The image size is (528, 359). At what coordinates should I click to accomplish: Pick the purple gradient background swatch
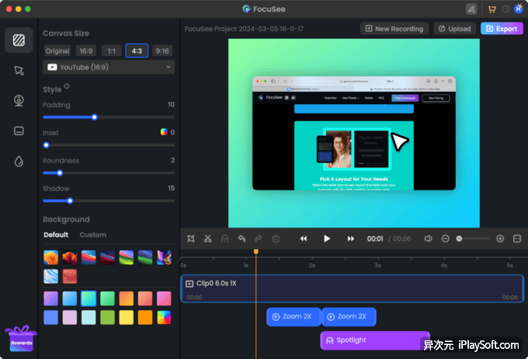point(50,298)
